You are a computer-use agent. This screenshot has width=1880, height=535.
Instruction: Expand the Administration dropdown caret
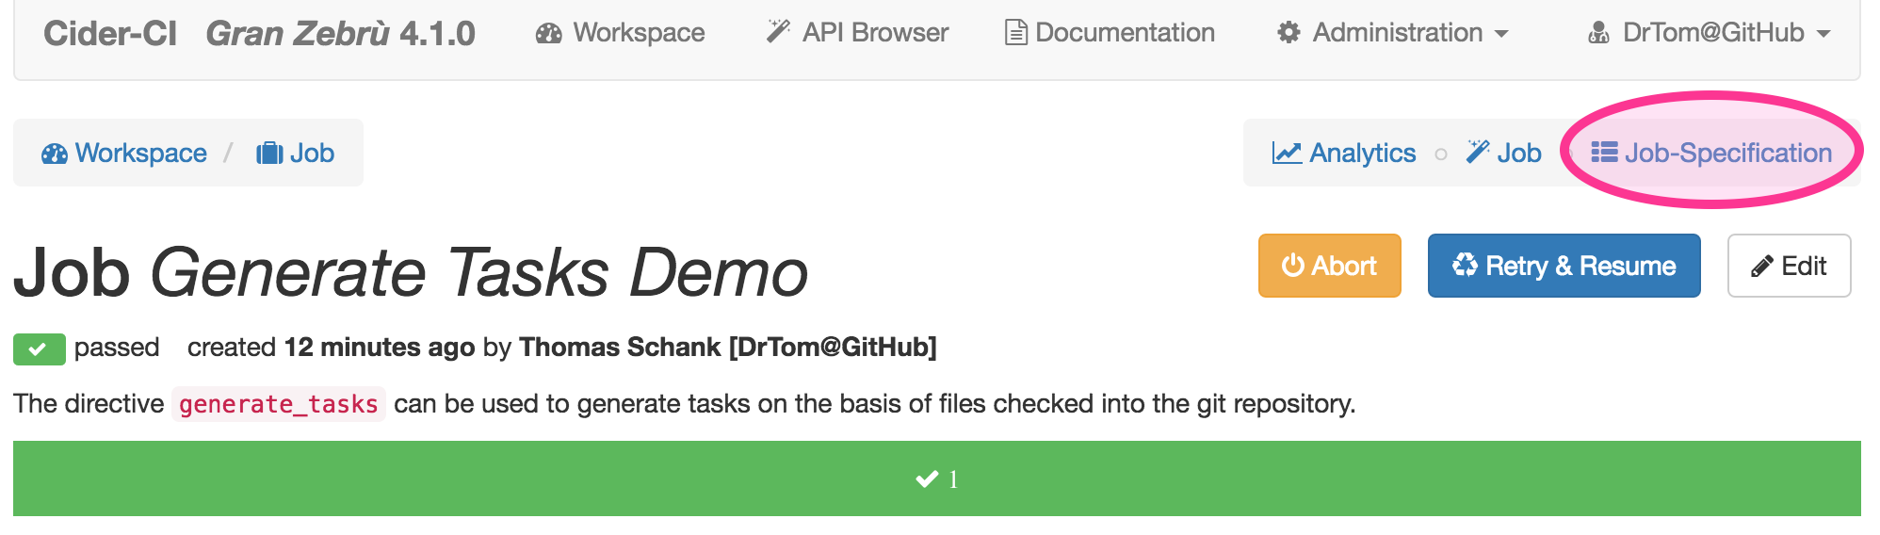click(x=1501, y=34)
